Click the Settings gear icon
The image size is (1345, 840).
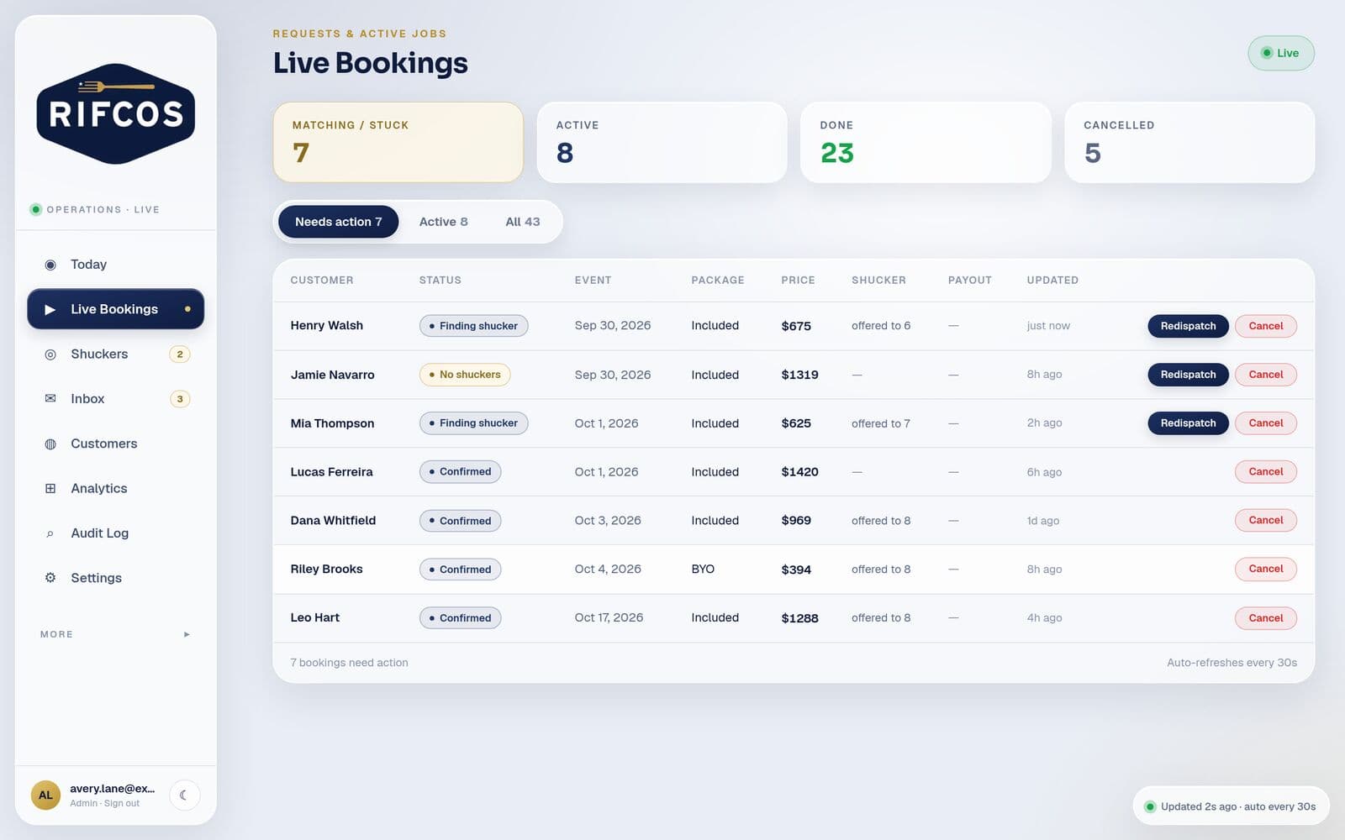point(50,578)
